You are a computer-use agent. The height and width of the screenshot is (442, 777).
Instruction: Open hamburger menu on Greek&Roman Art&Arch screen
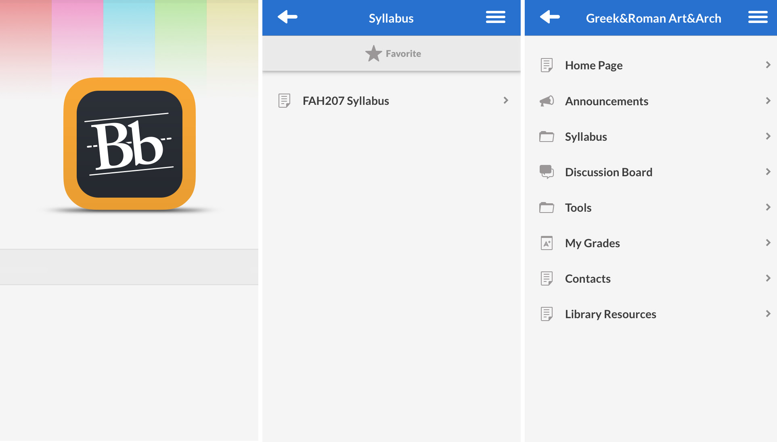(x=758, y=17)
